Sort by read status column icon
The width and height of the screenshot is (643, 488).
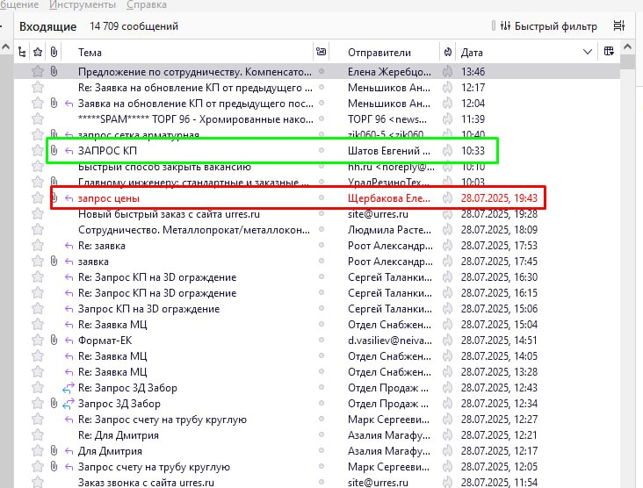[x=321, y=52]
